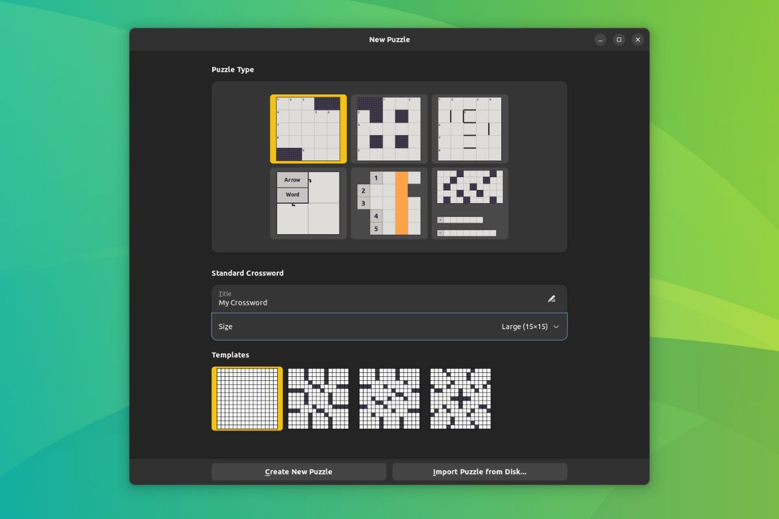
Task: Choose the second crossword template
Action: pyautogui.click(x=317, y=398)
